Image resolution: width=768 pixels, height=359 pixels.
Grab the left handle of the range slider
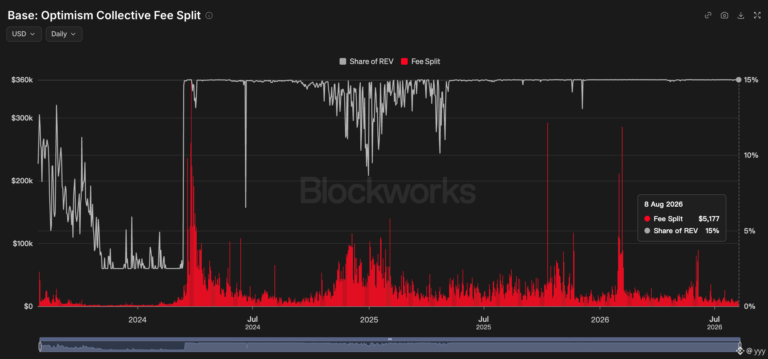click(x=40, y=346)
